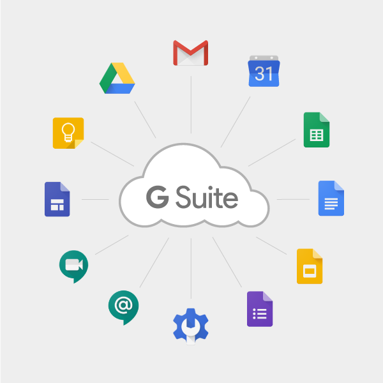Click the Admin gear and wrench icon
The height and width of the screenshot is (383, 383).
[191, 326]
